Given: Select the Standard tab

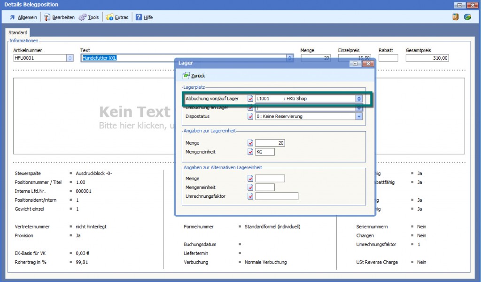Looking at the screenshot, I should 18,32.
